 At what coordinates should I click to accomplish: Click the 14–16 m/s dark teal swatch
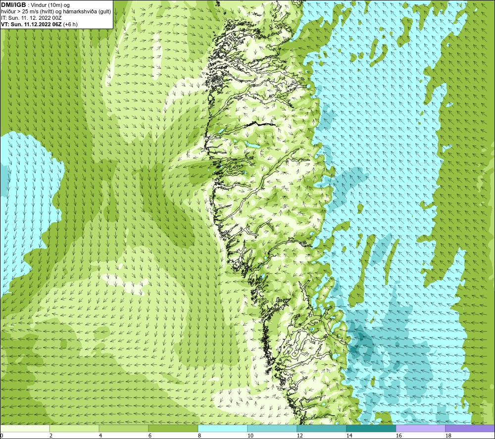click(371, 429)
